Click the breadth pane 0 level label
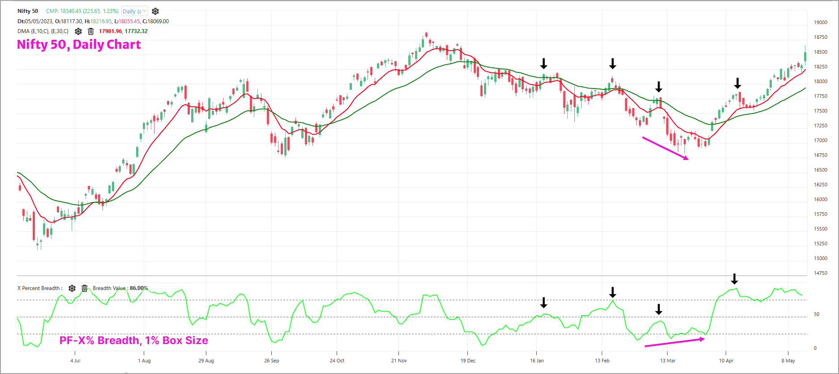This screenshot has width=839, height=374. 815,348
